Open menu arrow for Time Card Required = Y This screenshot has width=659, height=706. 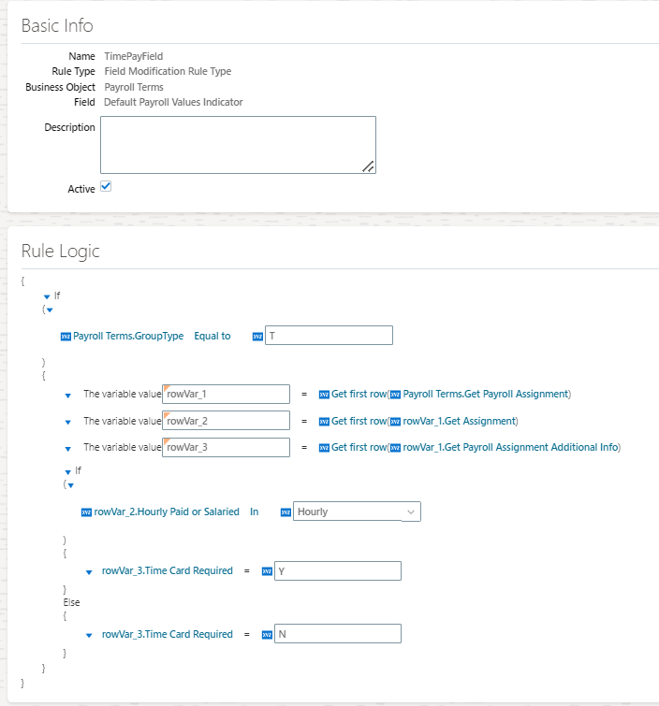tap(89, 572)
